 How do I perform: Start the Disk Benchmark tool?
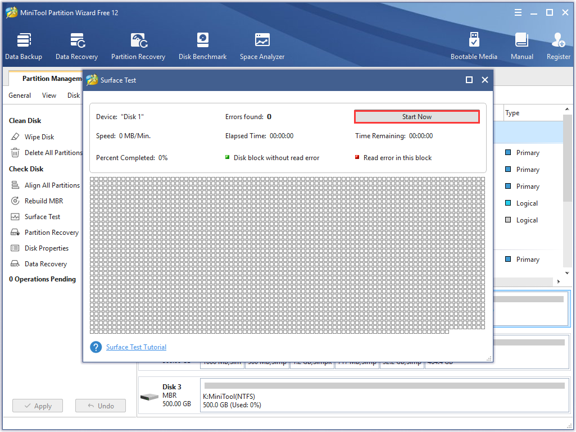(x=202, y=46)
